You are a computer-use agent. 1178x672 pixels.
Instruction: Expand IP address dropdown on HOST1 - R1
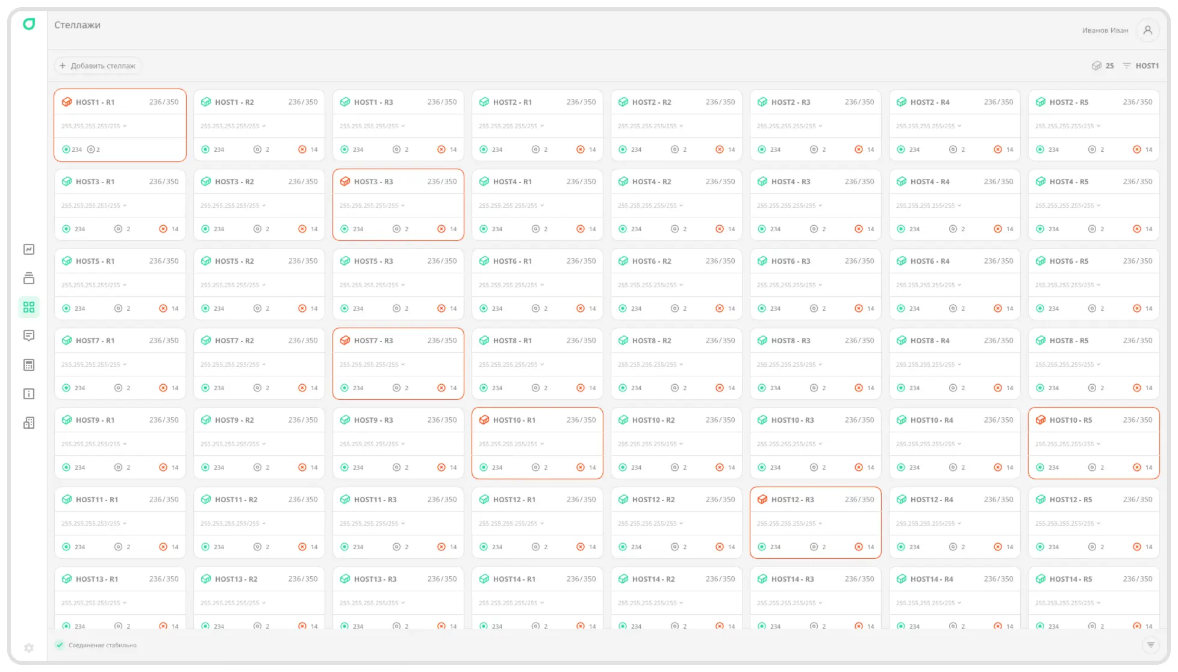click(125, 126)
